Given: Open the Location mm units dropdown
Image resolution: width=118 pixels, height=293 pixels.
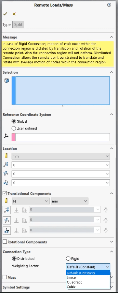Looking at the screenshot, I should pos(61,156).
